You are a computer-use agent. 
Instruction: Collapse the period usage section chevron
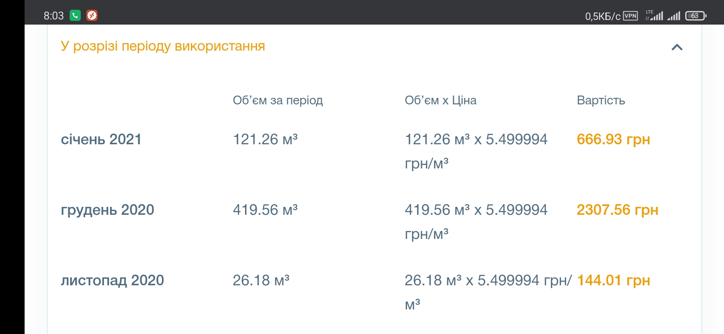[677, 47]
